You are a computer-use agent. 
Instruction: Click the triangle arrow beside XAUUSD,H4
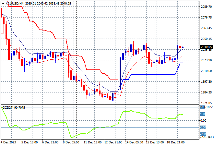click(3, 3)
